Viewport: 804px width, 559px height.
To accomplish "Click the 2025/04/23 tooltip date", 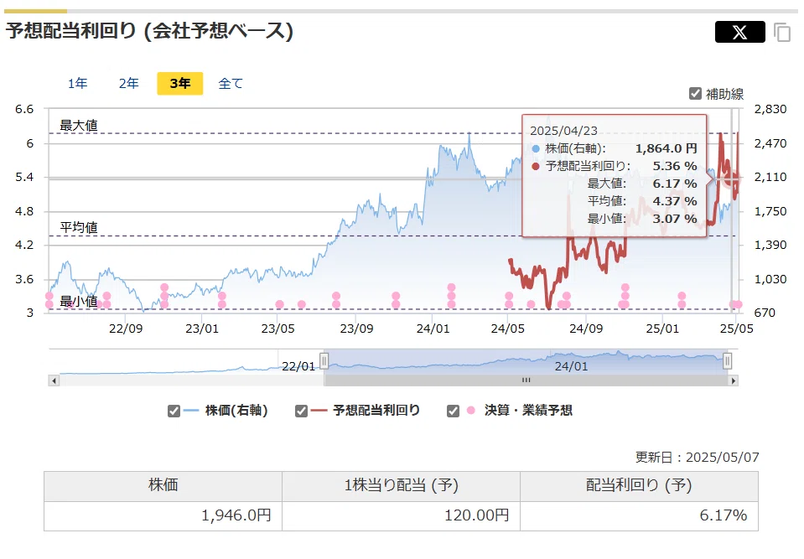I will [x=563, y=131].
